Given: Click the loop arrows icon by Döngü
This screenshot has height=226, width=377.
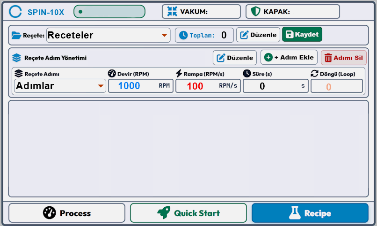Looking at the screenshot, I should pyautogui.click(x=314, y=74).
